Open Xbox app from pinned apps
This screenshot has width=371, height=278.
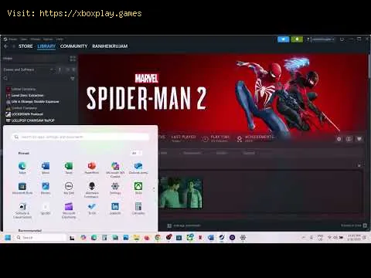point(138,188)
